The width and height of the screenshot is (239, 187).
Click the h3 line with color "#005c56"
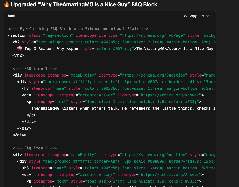(119, 168)
